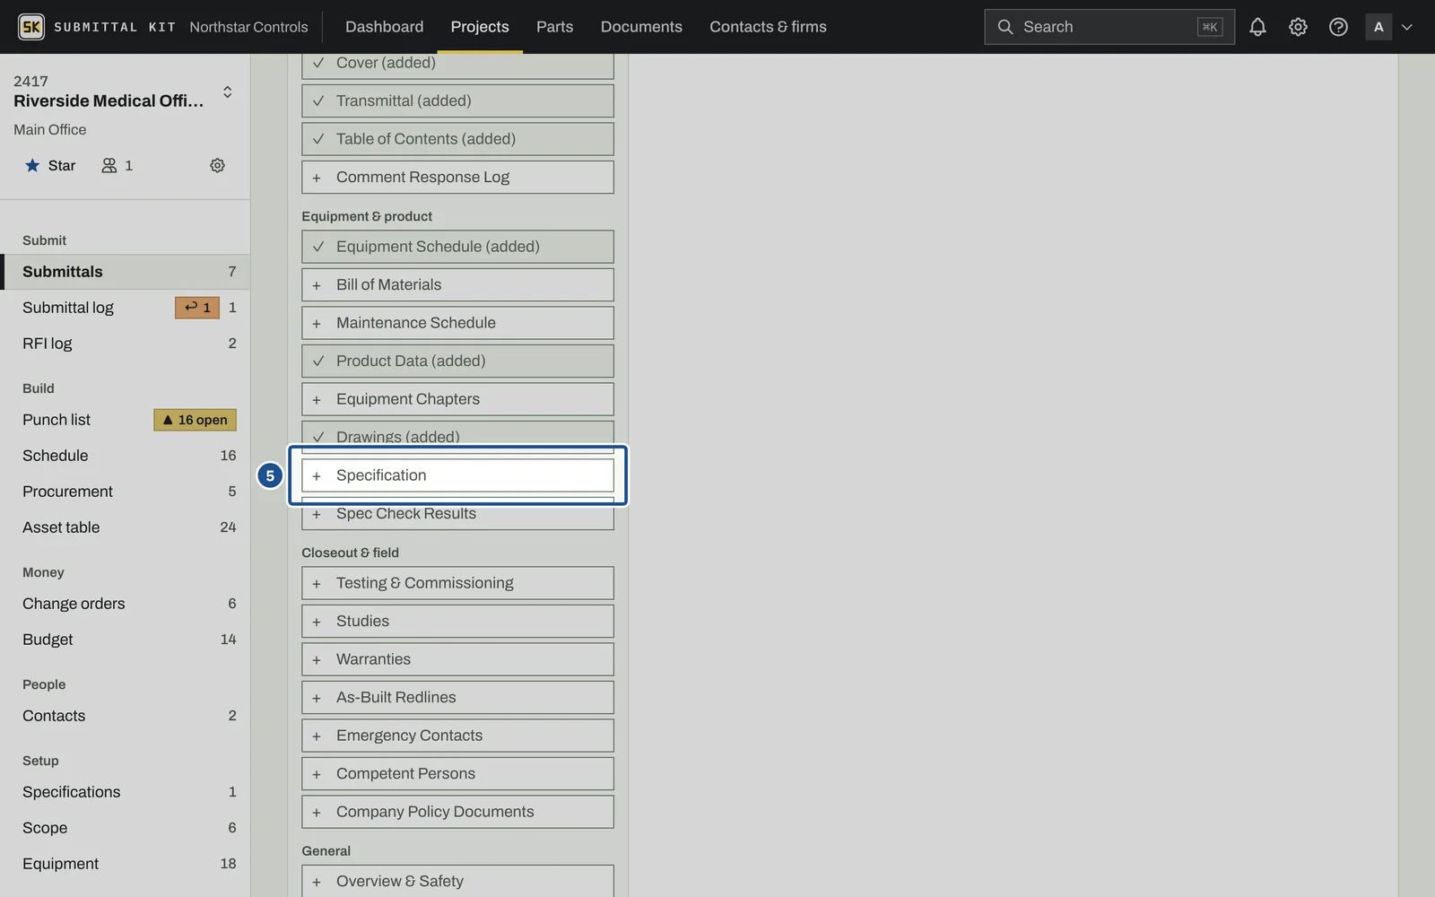The width and height of the screenshot is (1435, 897).
Task: Open Contacts under People
Action: pyautogui.click(x=126, y=716)
